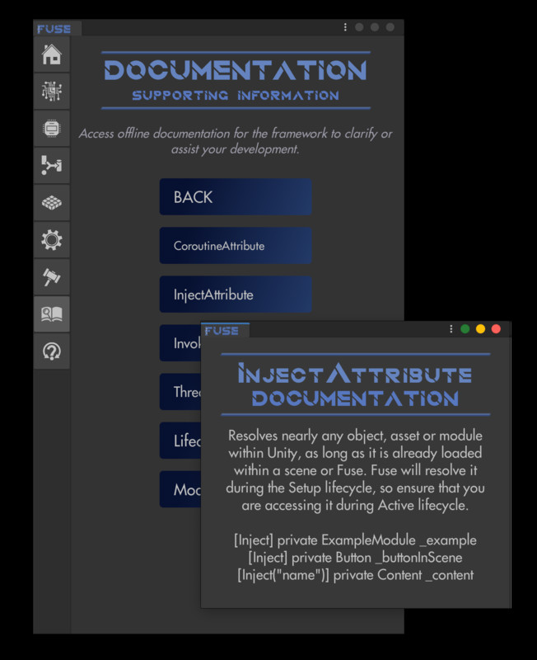Click the '[Inject] private ExampleModule _example' line
Screen dimensions: 537x660
click(356, 540)
